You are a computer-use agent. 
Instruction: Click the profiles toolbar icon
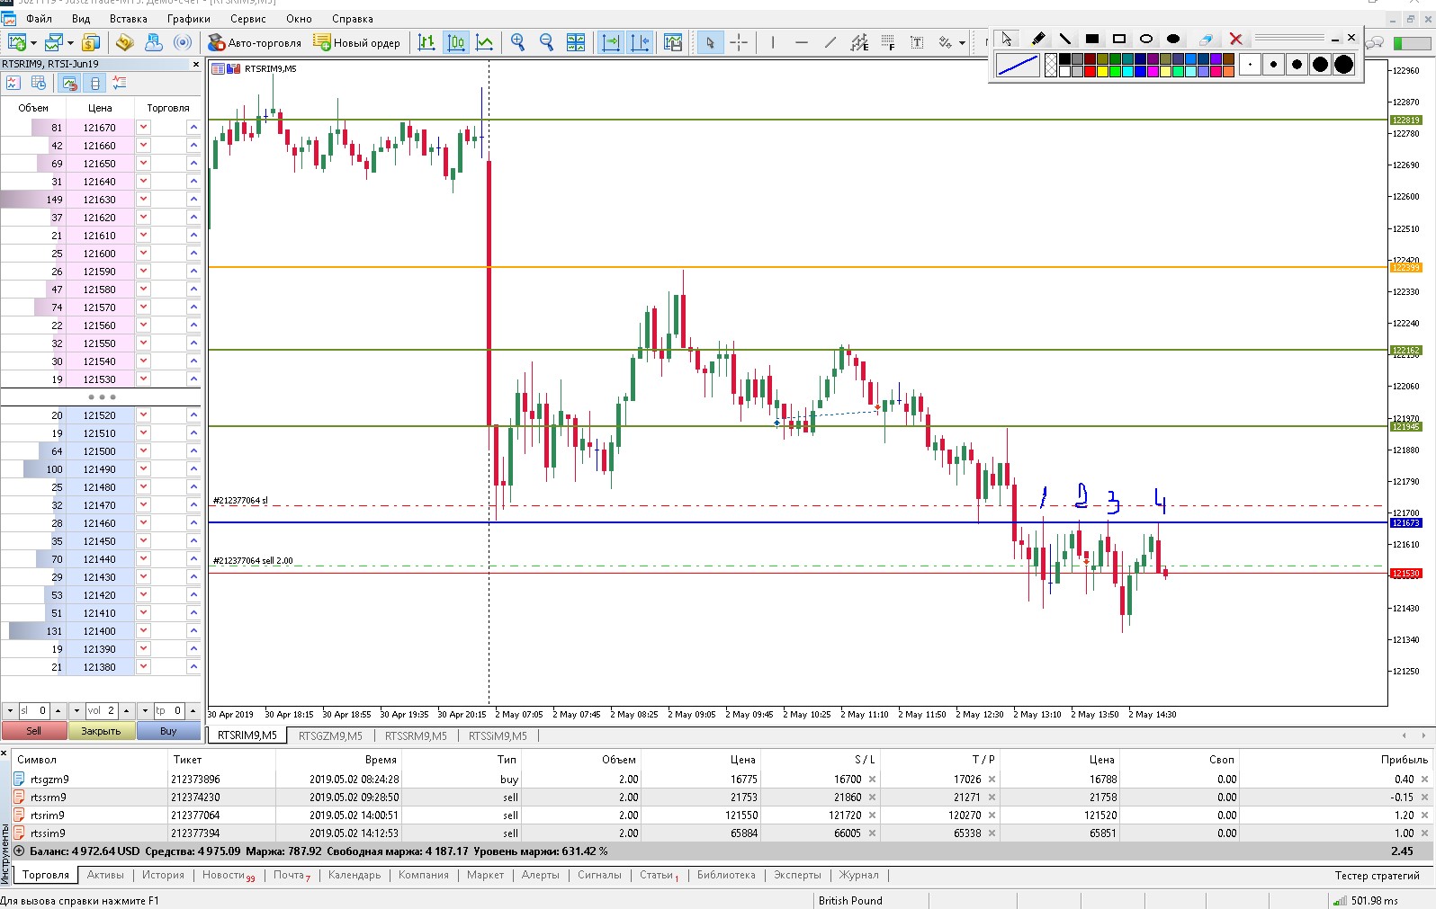pyautogui.click(x=54, y=42)
